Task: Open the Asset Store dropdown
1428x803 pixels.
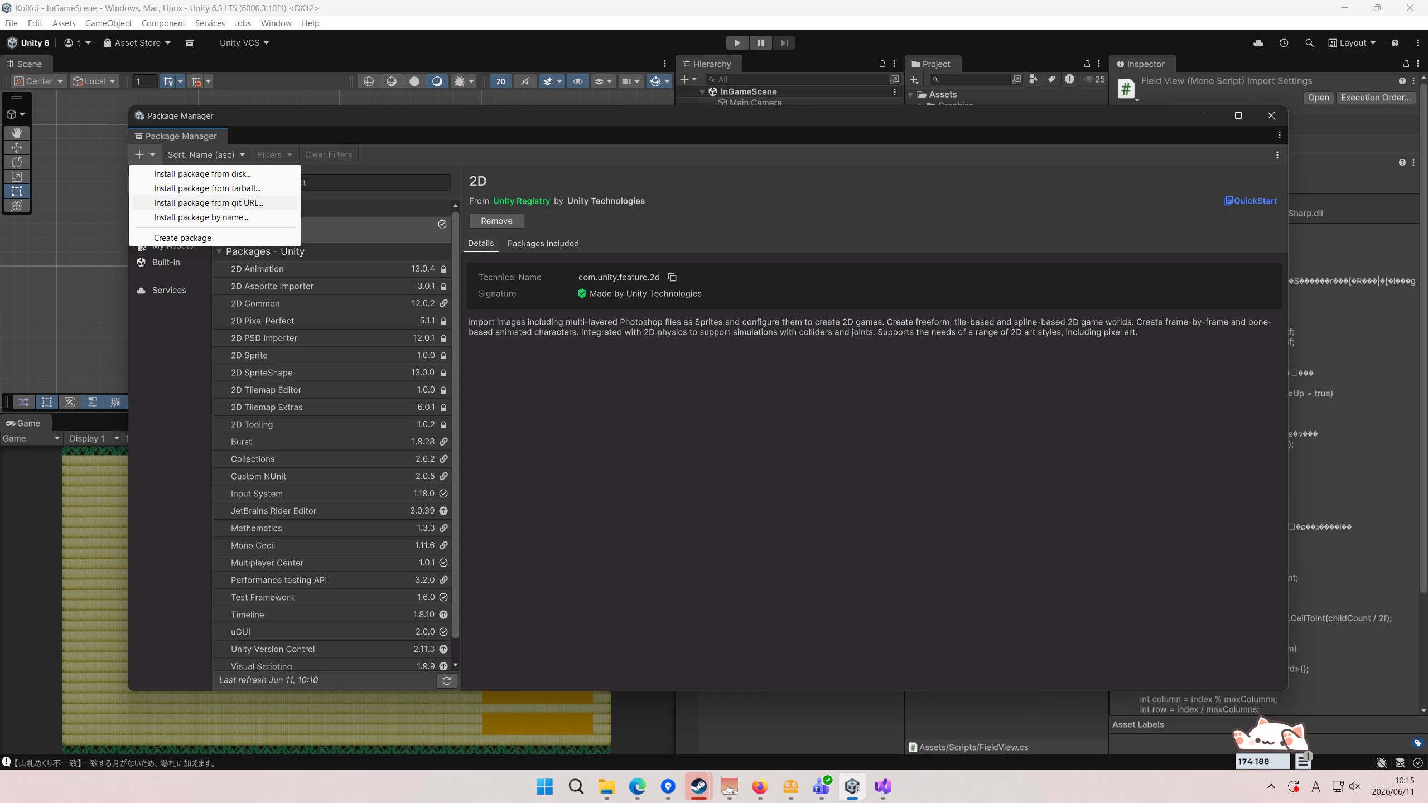Action: (137, 43)
